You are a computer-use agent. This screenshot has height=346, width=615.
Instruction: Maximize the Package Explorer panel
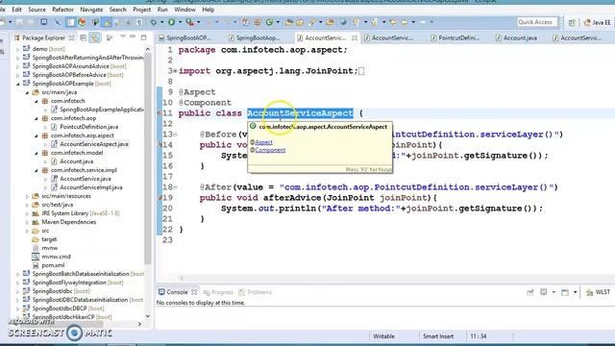[143, 37]
